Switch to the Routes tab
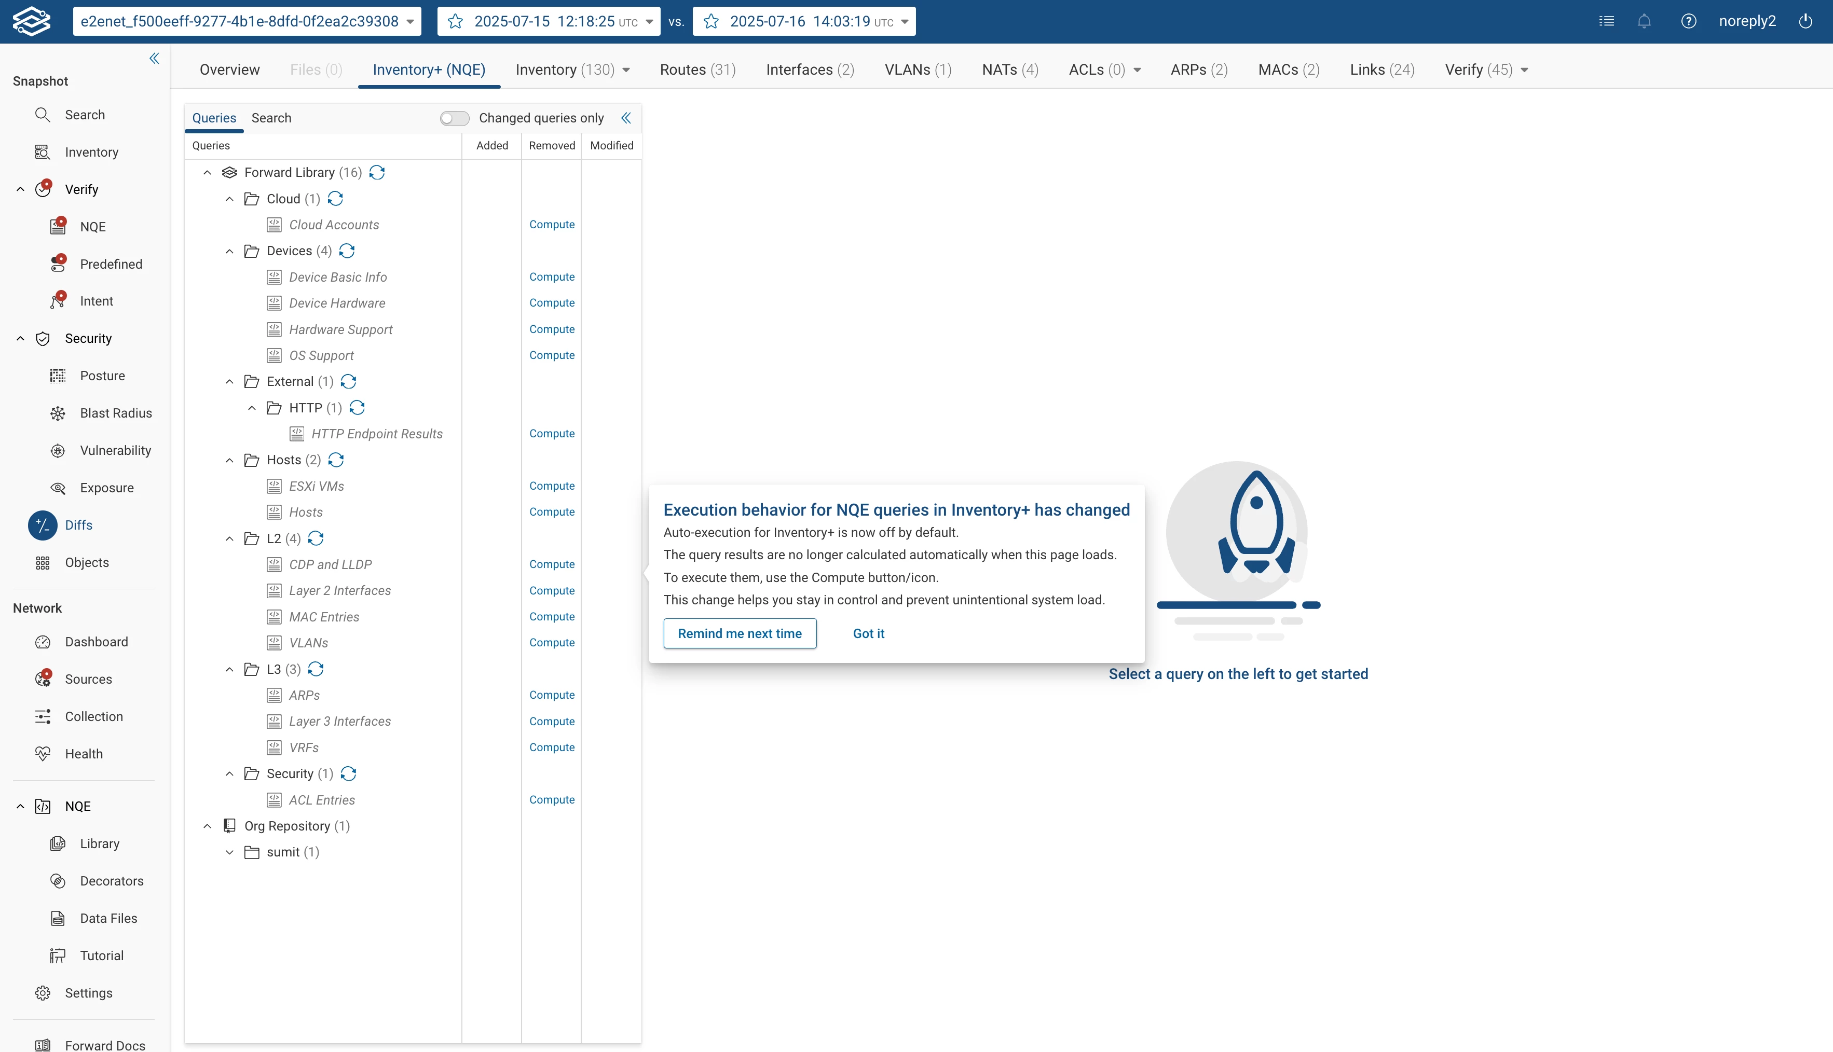Viewport: 1833px width, 1052px height. [x=697, y=70]
